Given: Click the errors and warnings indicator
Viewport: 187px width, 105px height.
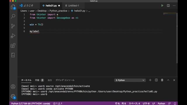Looking at the screenshot, I should click(58, 104).
